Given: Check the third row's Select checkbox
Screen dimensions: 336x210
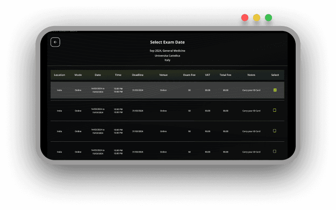Looking at the screenshot, I should tap(275, 131).
